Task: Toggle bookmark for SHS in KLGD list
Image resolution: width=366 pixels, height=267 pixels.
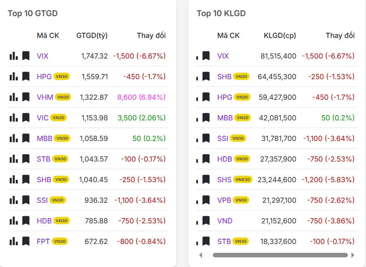Action: (206, 179)
